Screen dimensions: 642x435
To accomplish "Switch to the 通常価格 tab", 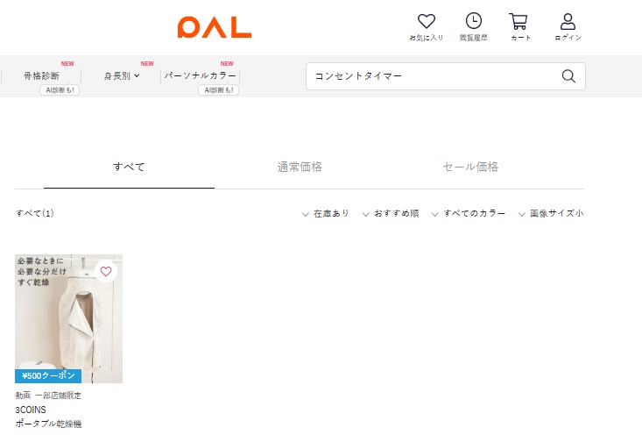I will coord(300,167).
